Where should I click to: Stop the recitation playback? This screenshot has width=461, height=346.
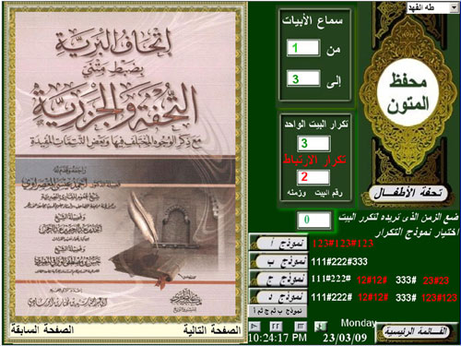point(301,327)
